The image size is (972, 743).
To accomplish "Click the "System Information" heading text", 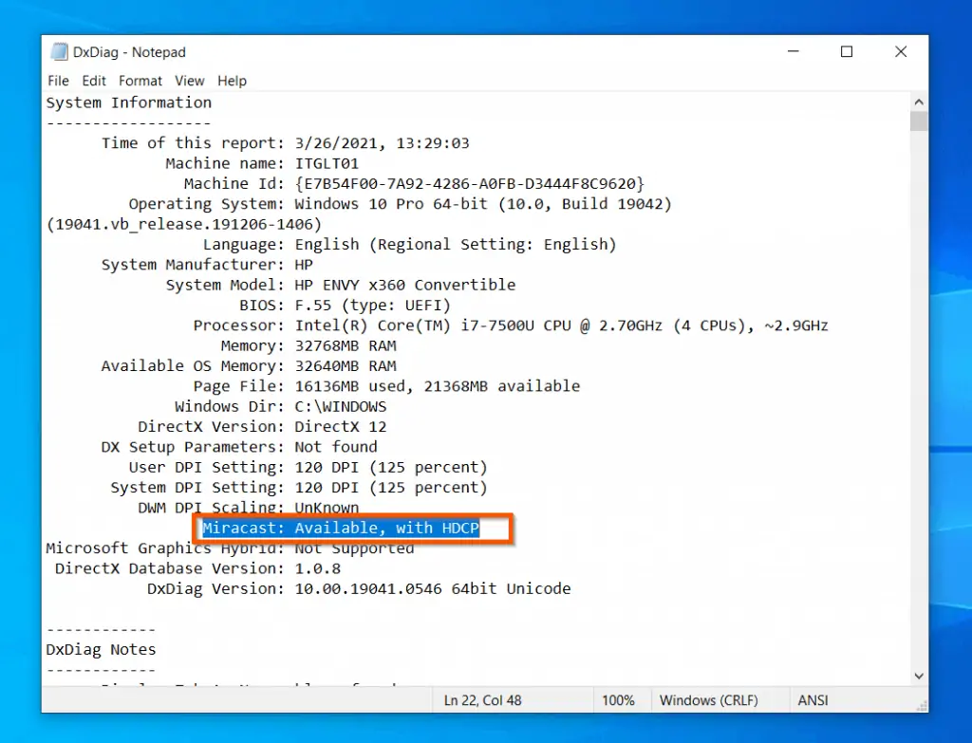I will coord(129,102).
